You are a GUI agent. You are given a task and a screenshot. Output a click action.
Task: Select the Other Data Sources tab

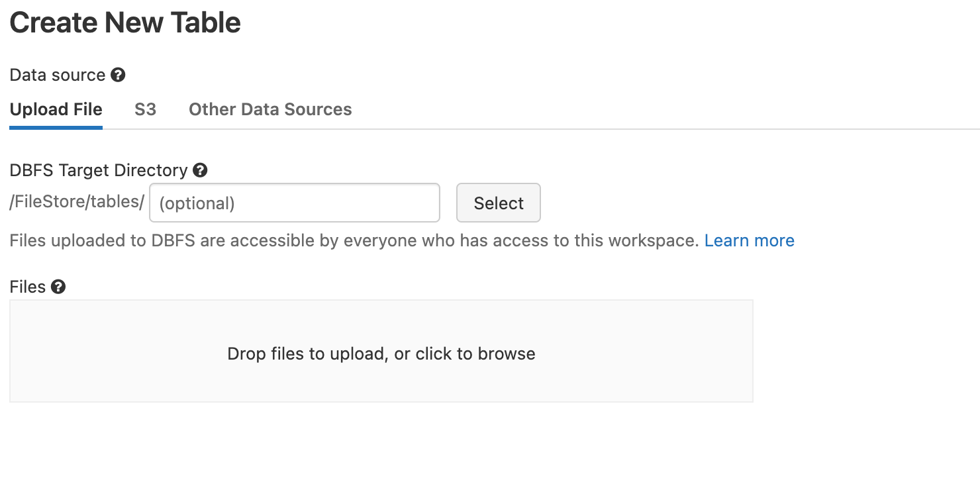tap(270, 109)
